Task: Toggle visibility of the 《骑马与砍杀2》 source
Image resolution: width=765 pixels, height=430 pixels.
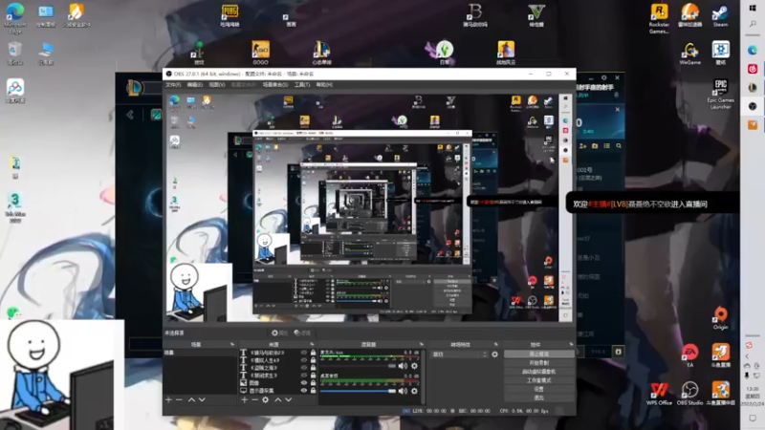Action: [x=304, y=353]
